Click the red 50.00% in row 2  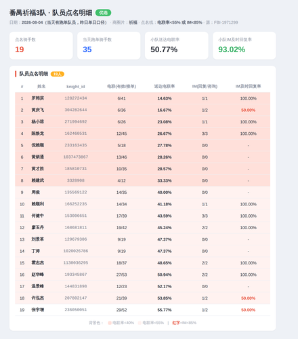(248, 110)
